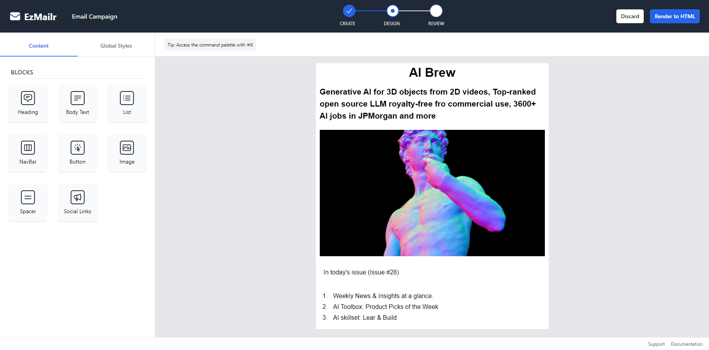Click the command palette tip banner
Image resolution: width=709 pixels, height=350 pixels.
[x=210, y=45]
